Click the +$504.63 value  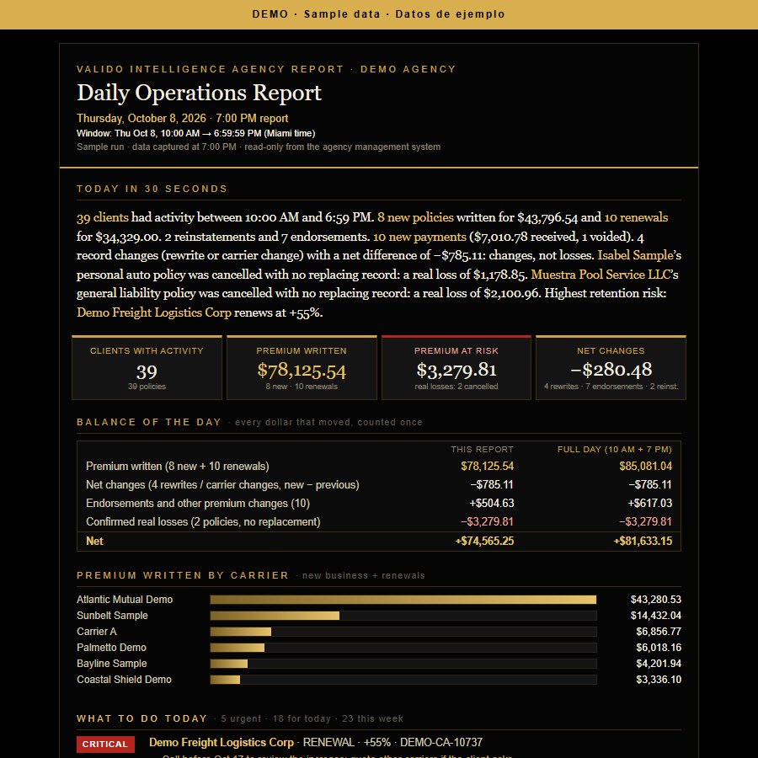[492, 504]
